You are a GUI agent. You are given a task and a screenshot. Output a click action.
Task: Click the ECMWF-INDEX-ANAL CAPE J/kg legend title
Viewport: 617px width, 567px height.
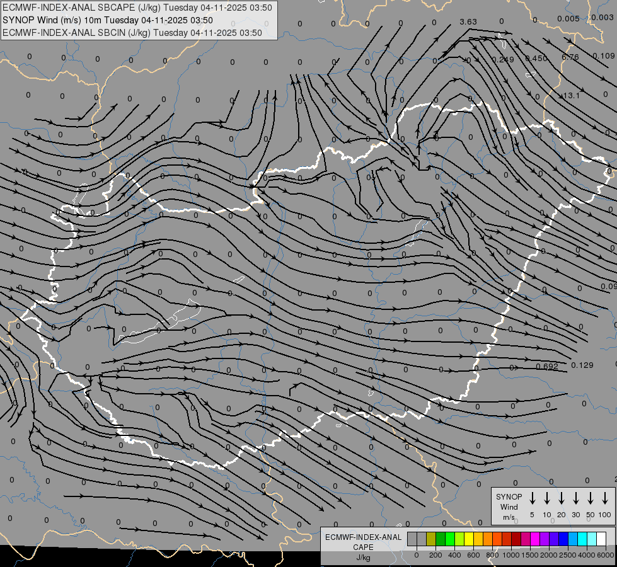(x=363, y=547)
